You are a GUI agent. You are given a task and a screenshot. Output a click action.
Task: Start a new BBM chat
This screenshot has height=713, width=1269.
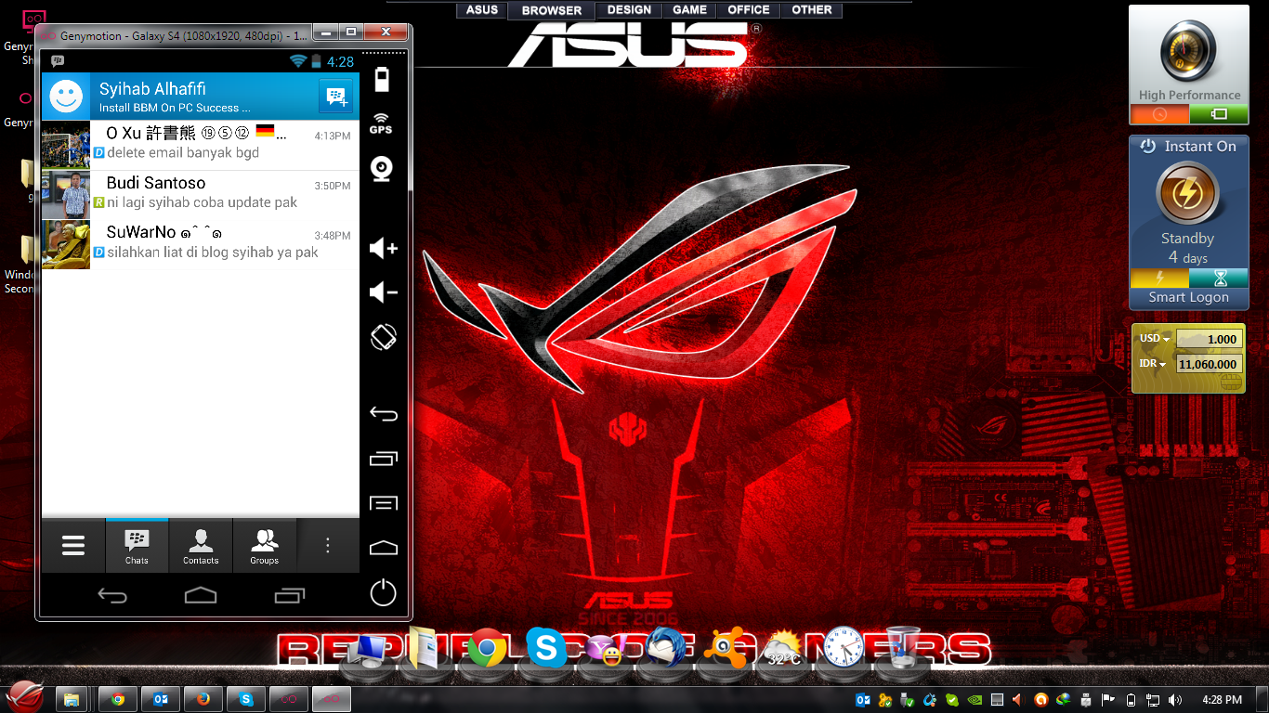336,96
